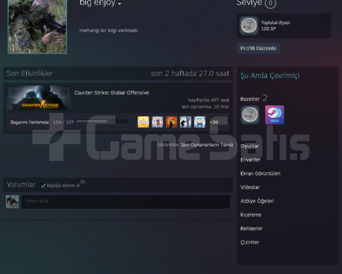
Task: Open Envanter in the sidebar
Action: (x=250, y=160)
